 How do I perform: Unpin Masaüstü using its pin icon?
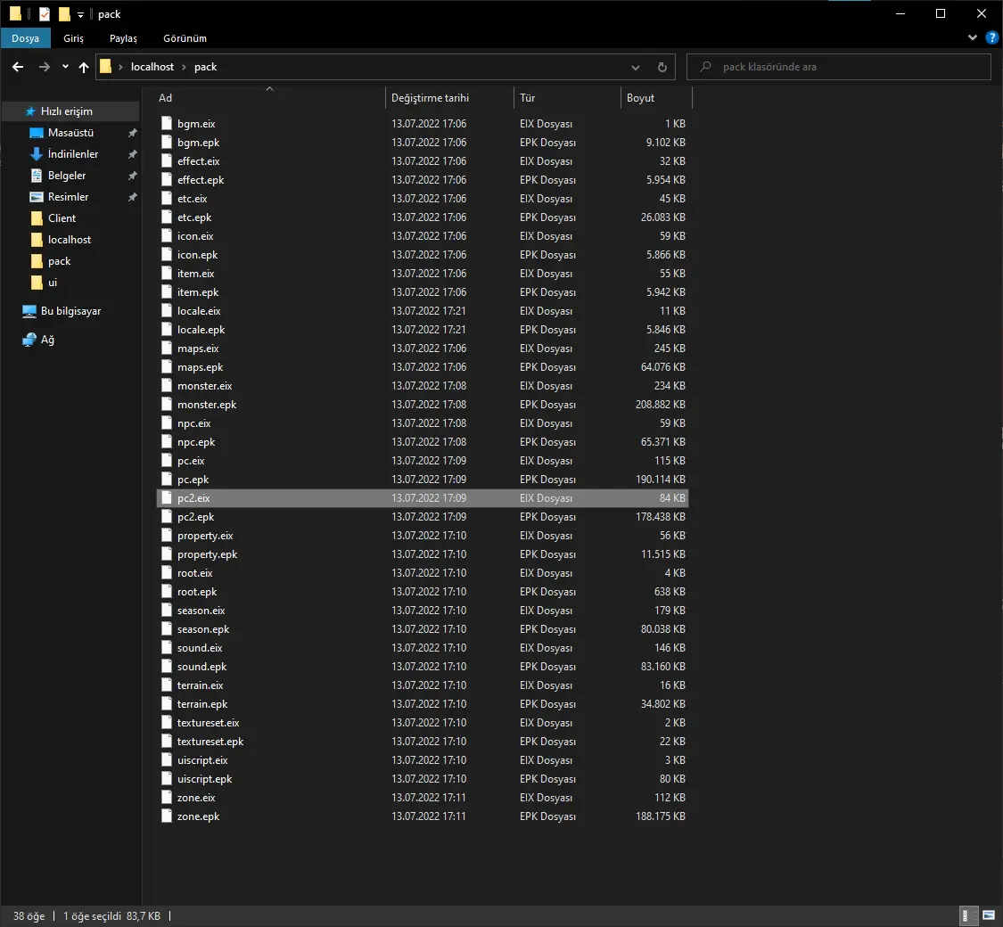(x=132, y=133)
